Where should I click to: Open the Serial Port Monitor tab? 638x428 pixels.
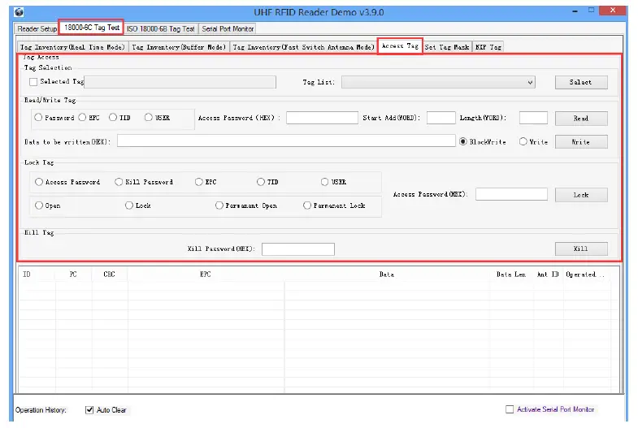[228, 29]
